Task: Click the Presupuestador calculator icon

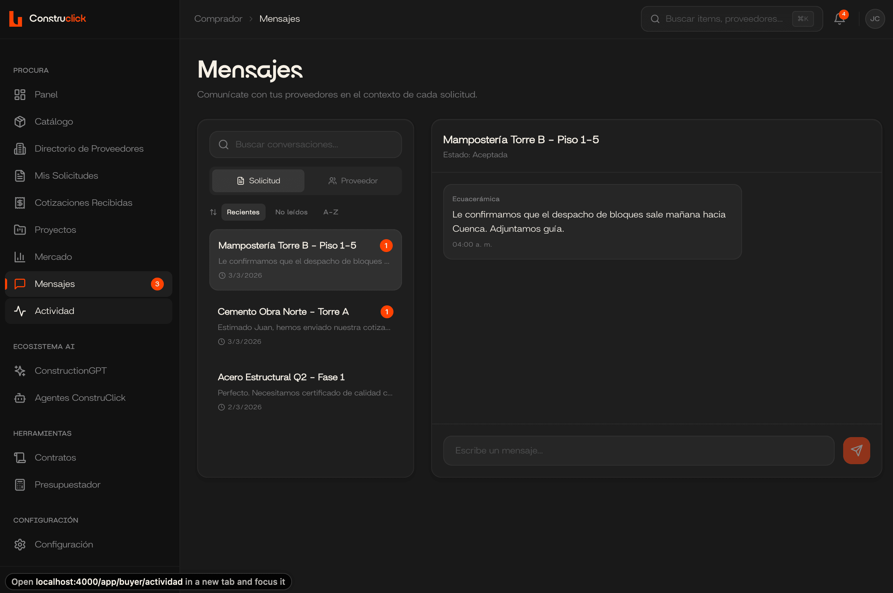Action: coord(20,484)
